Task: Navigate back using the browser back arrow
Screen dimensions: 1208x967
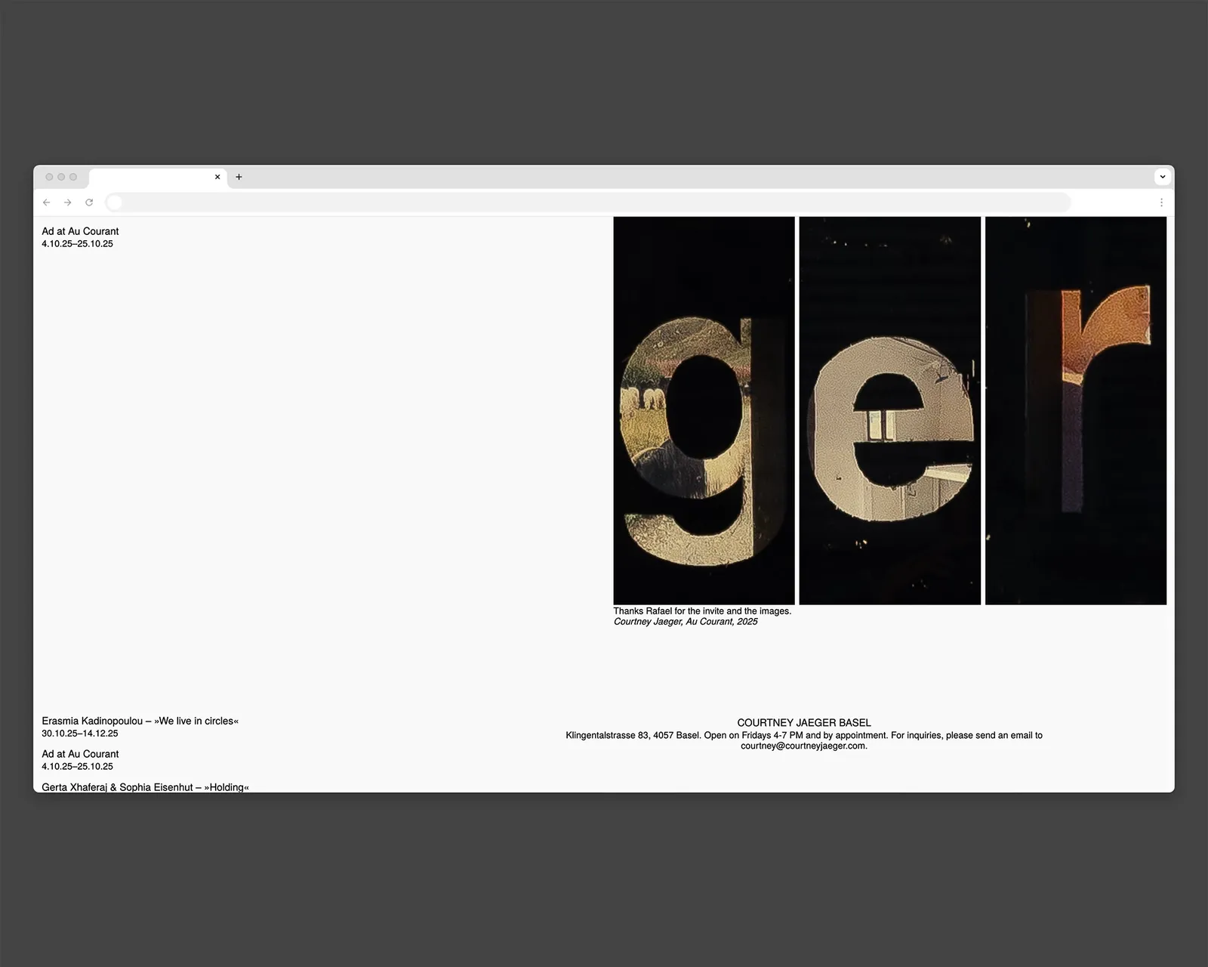Action: coord(47,202)
